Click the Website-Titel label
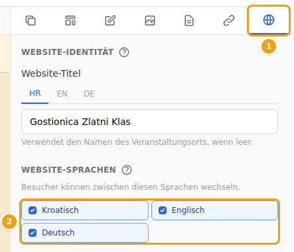 [x=51, y=73]
